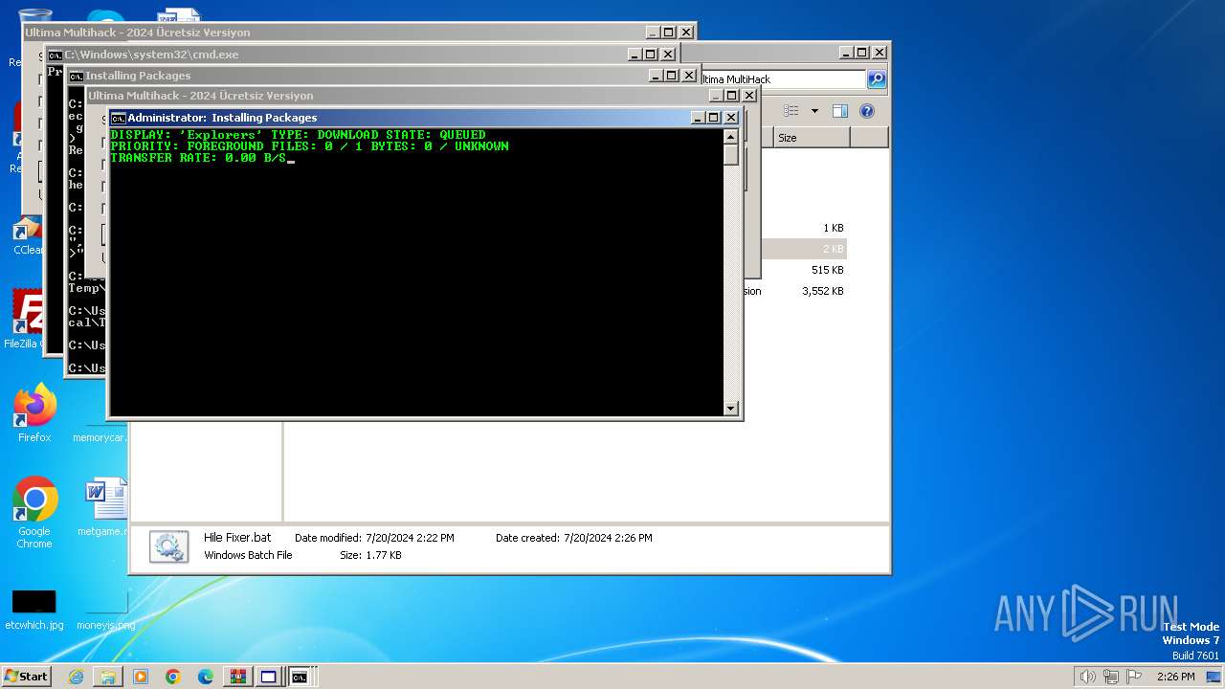
Task: Change your view using the Explorer view icon
Action: coord(791,111)
